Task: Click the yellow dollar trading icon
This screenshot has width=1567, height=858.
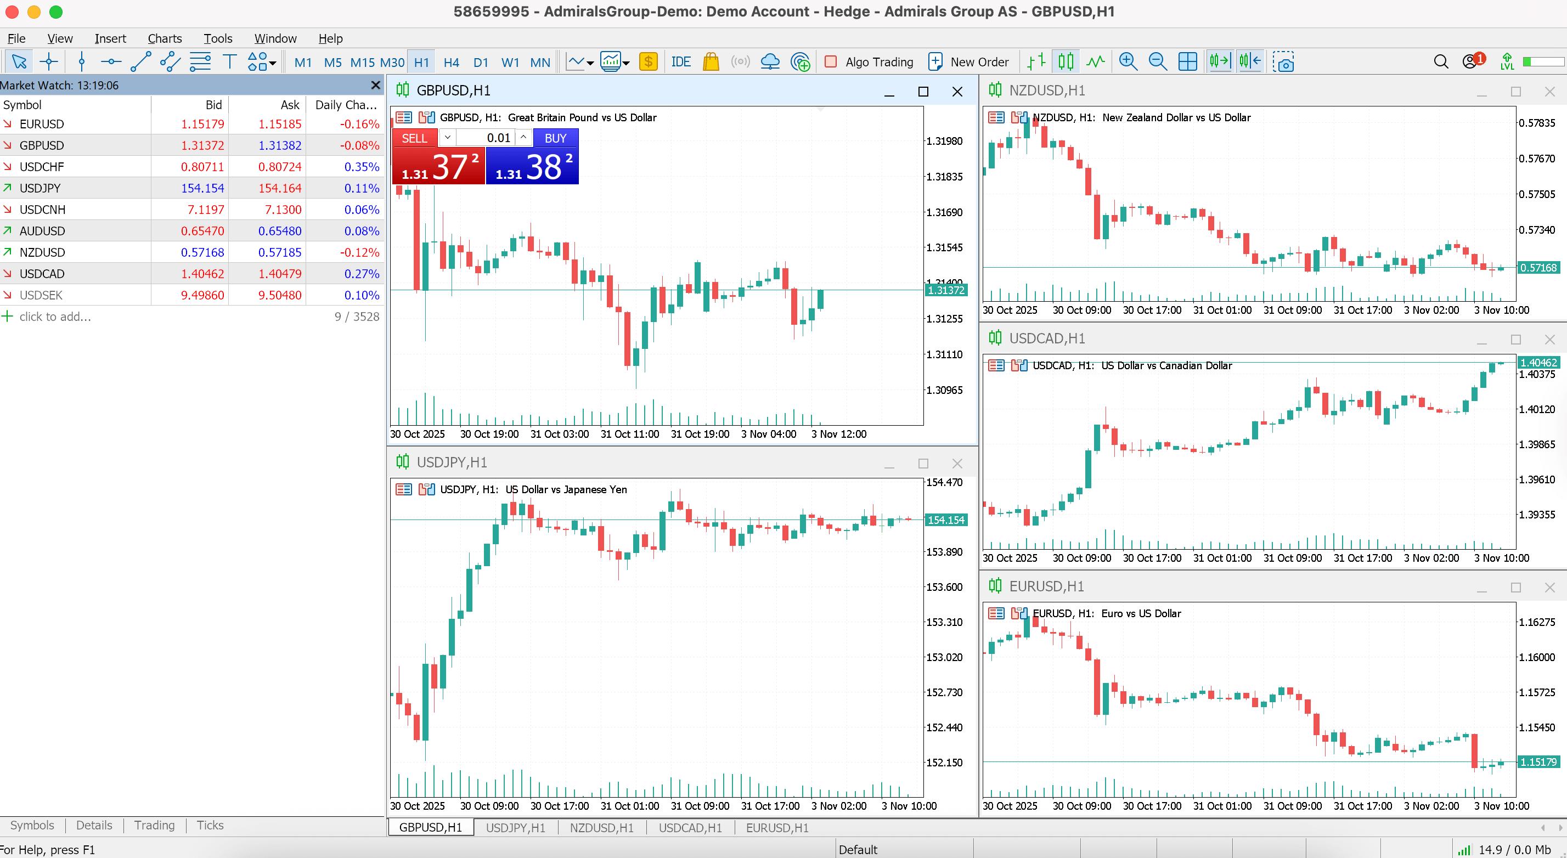Action: (x=649, y=61)
